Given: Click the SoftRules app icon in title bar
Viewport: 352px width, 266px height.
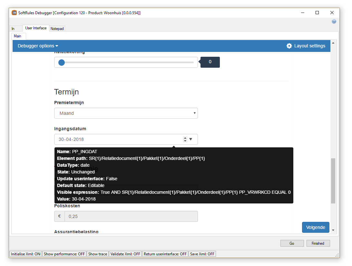Looking at the screenshot, I should tap(14, 13).
